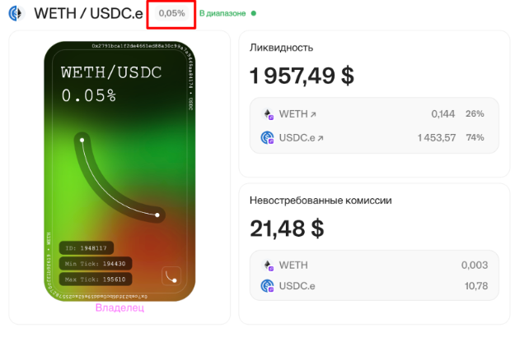Click the curve icon on NFT card corner

pyautogui.click(x=171, y=275)
